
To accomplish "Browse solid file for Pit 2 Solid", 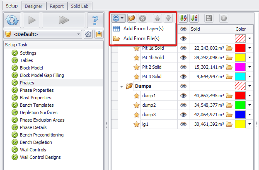I will pyautogui.click(x=229, y=67).
